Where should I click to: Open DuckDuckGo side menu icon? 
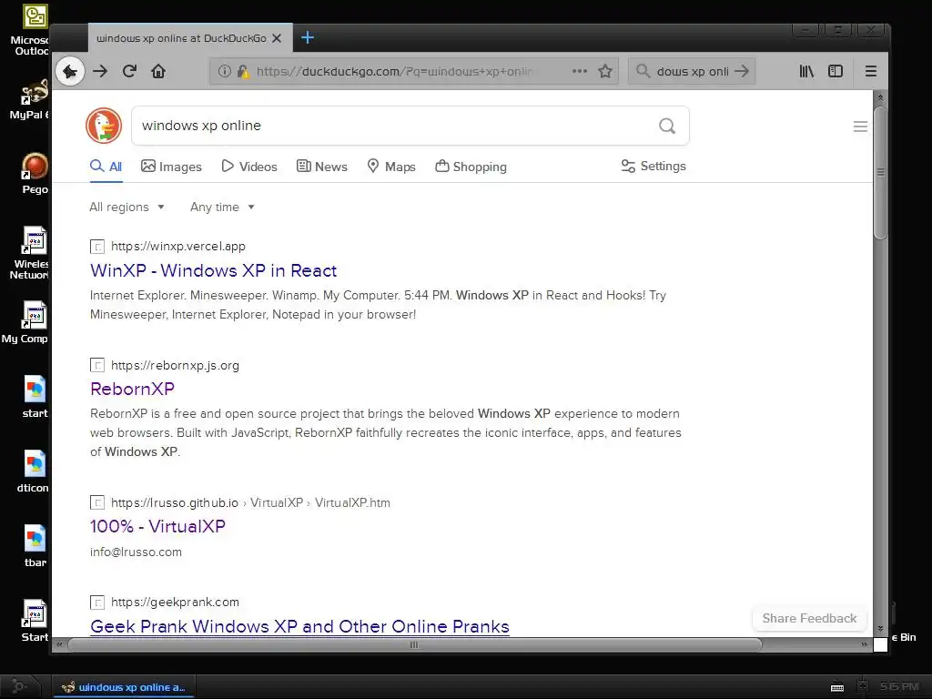(860, 126)
